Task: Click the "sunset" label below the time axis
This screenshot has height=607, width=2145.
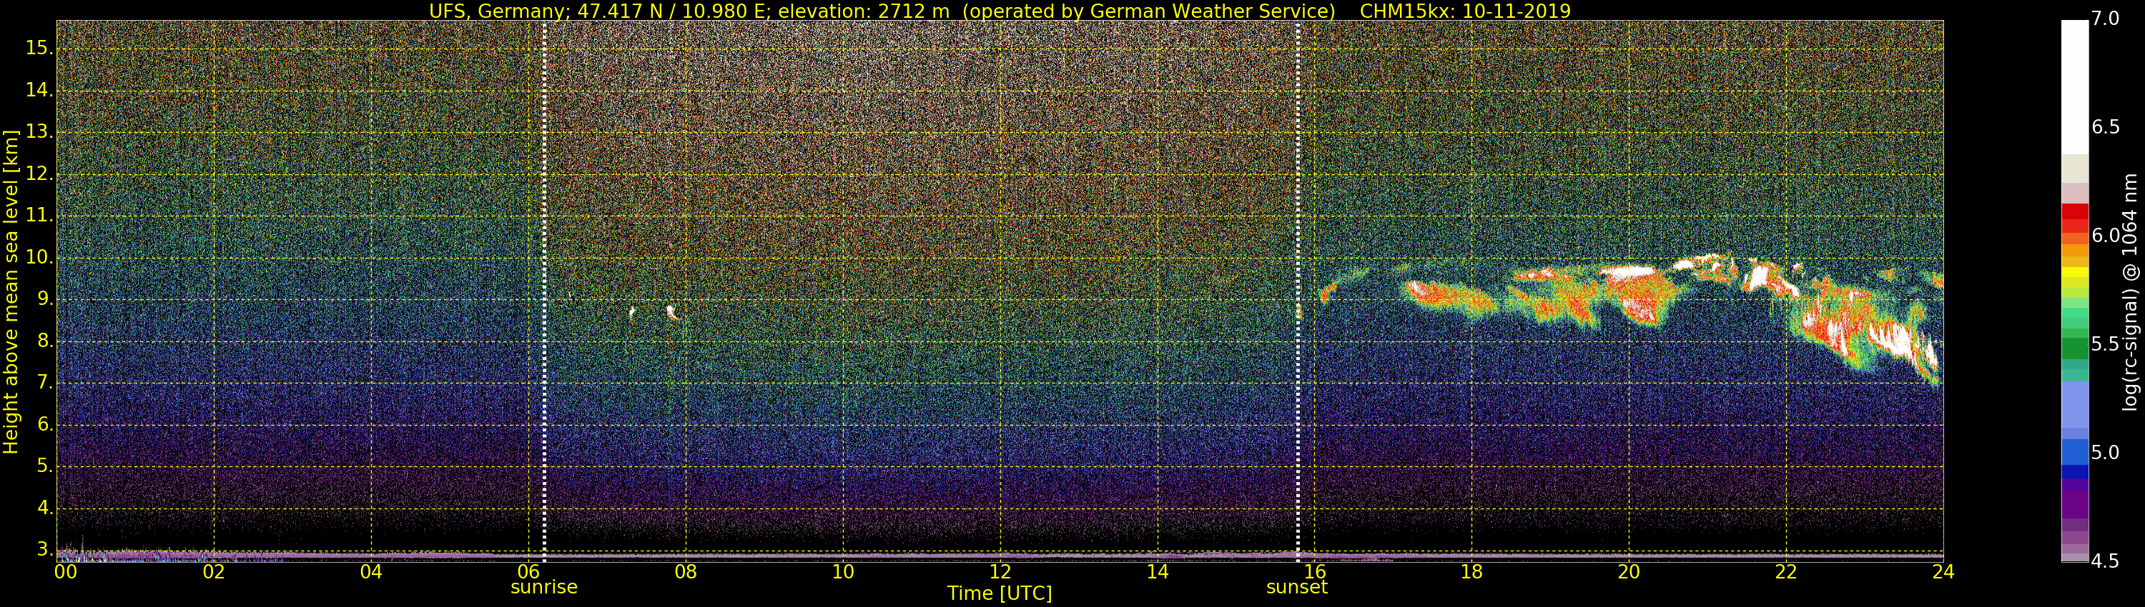Action: [x=1296, y=587]
